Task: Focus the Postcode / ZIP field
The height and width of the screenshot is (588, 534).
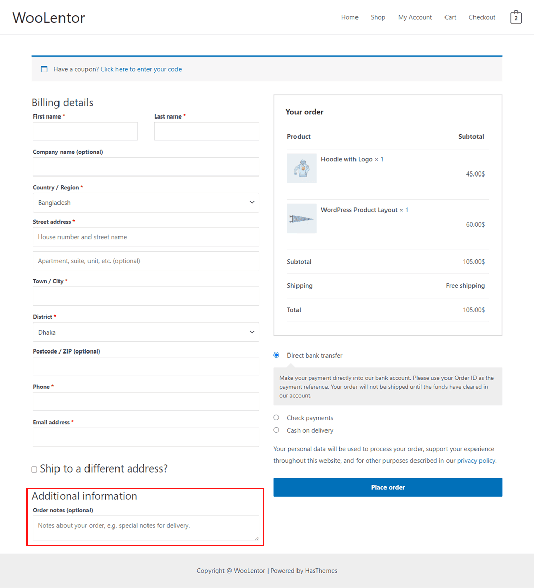Action: pos(146,366)
